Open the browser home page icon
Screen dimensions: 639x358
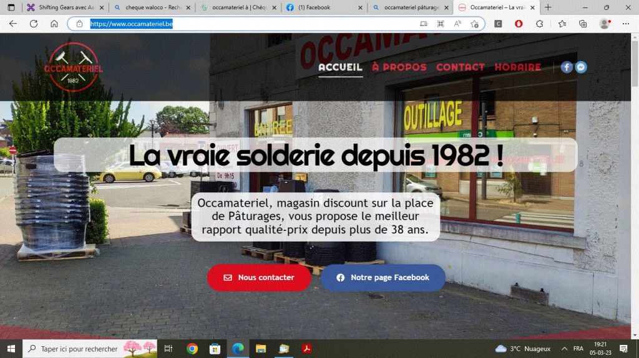54,24
